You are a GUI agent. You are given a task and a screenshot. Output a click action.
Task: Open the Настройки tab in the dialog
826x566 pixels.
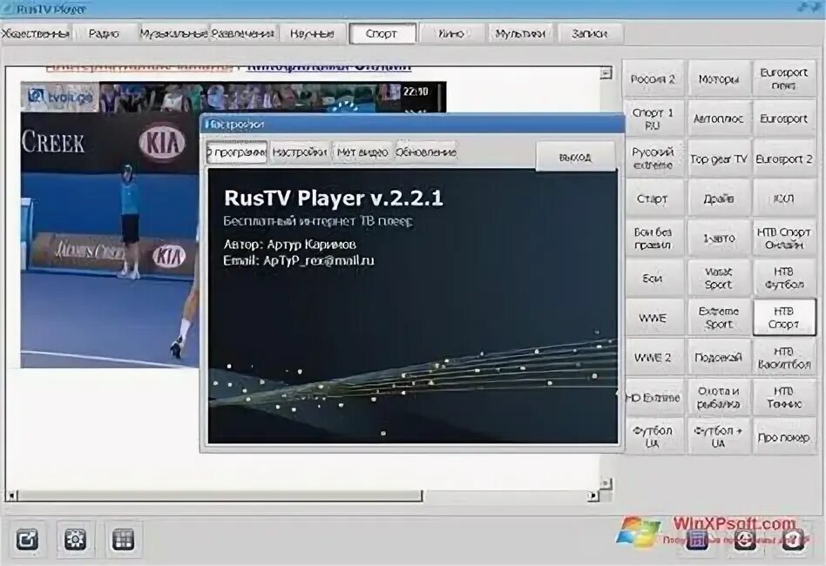(300, 152)
